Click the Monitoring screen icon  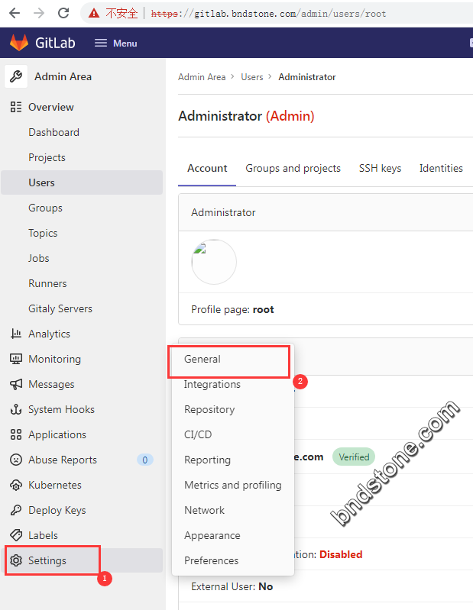(16, 359)
